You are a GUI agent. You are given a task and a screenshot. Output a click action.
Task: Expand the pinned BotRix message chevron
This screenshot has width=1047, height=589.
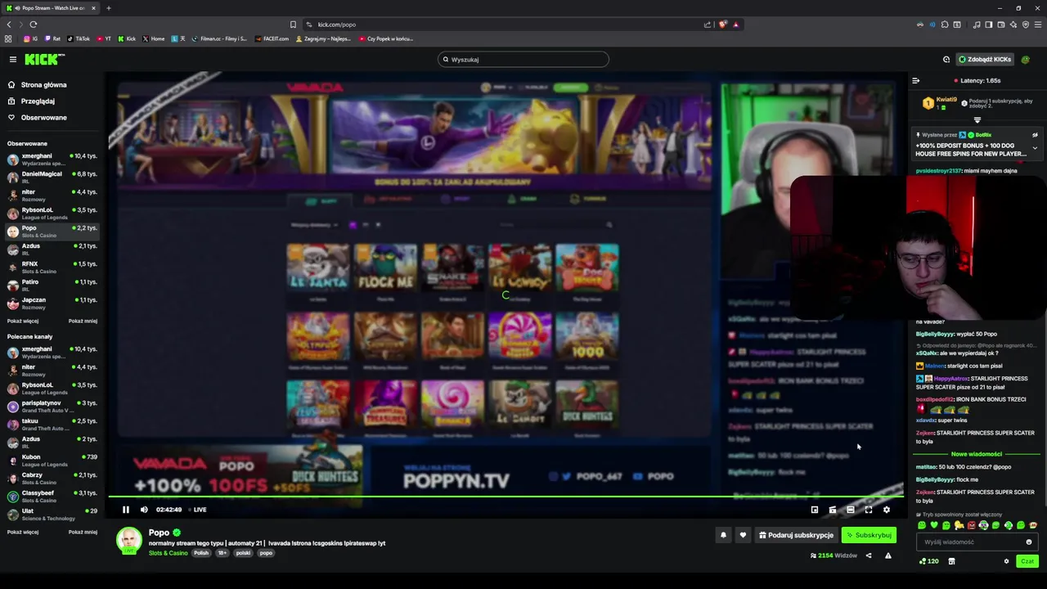point(1035,148)
